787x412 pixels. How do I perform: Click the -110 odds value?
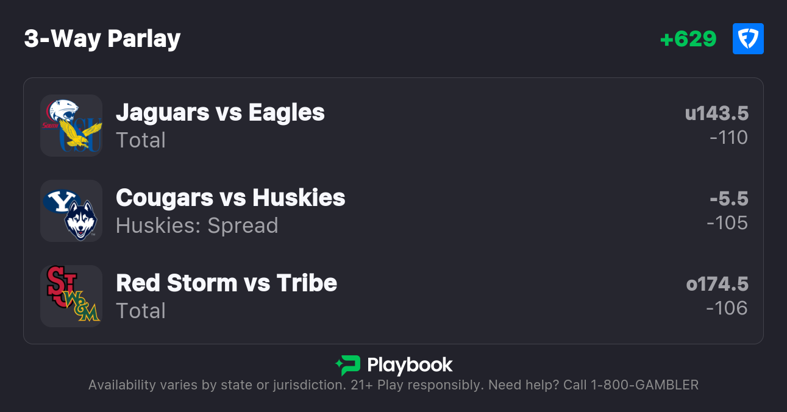click(x=728, y=138)
